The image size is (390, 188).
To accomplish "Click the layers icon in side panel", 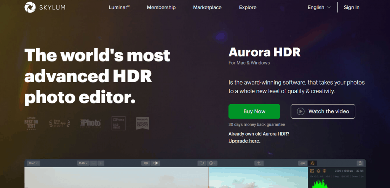I will pyautogui.click(x=318, y=171).
